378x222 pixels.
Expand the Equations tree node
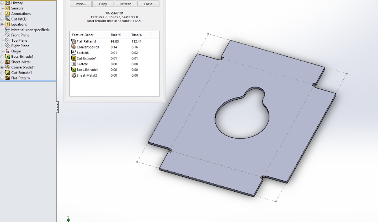pyautogui.click(x=2, y=24)
